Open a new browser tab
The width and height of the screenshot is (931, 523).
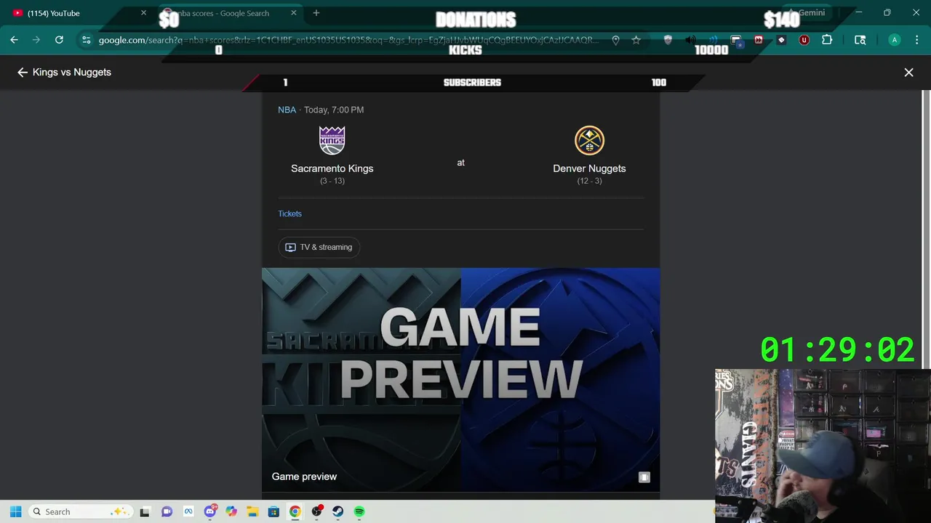[316, 13]
